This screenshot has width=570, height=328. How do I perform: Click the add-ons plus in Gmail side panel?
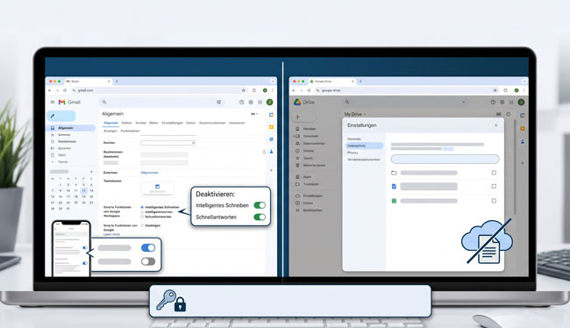coord(271,170)
